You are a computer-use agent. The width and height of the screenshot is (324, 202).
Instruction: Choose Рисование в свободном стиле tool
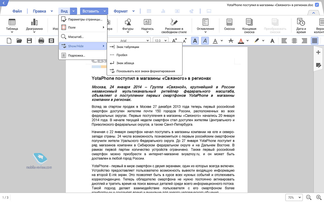[x=174, y=26]
